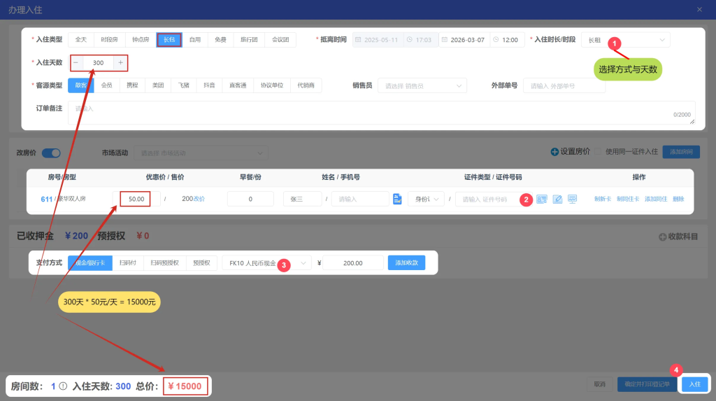
Task: Click the 200 改价 price link
Action: pyautogui.click(x=193, y=199)
